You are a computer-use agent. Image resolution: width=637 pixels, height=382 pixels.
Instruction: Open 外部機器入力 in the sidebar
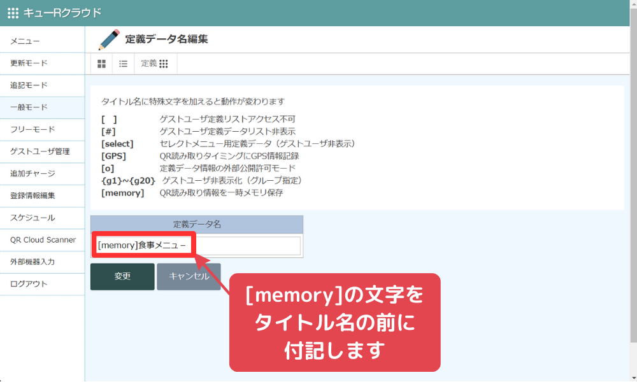(x=42, y=262)
